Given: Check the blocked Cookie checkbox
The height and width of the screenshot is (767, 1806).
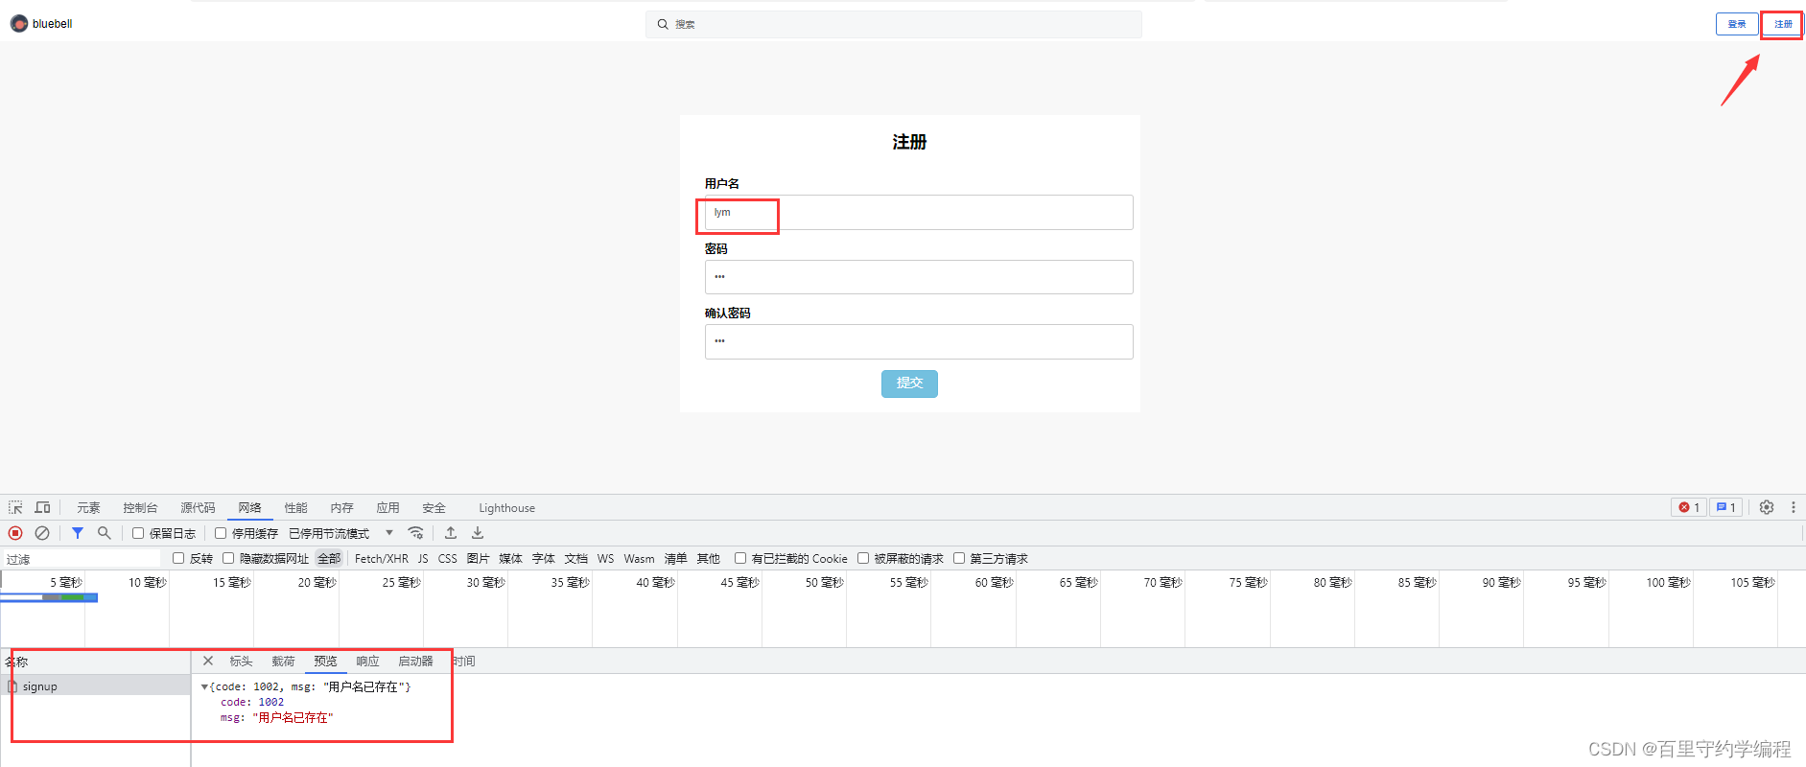Looking at the screenshot, I should tap(740, 558).
